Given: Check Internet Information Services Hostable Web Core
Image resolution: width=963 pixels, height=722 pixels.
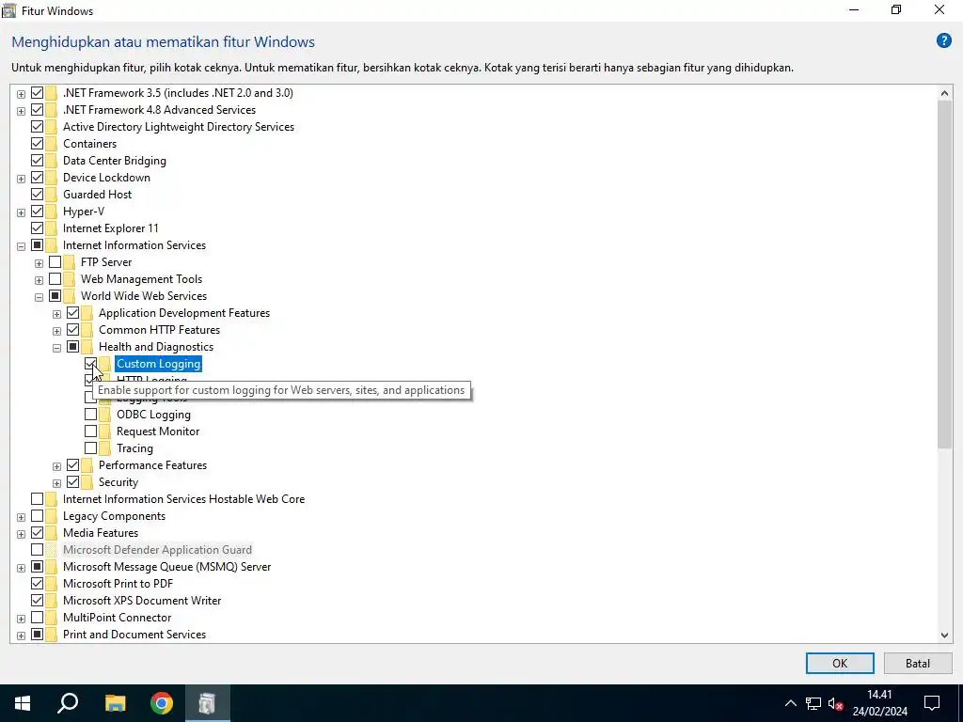Looking at the screenshot, I should tap(37, 499).
